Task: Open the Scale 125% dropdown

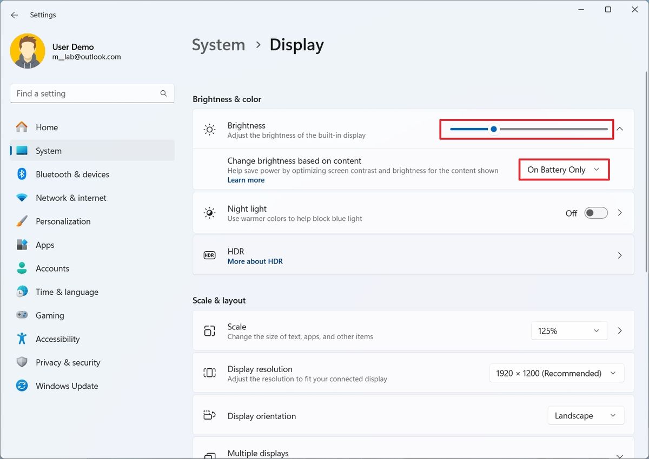Action: point(569,331)
